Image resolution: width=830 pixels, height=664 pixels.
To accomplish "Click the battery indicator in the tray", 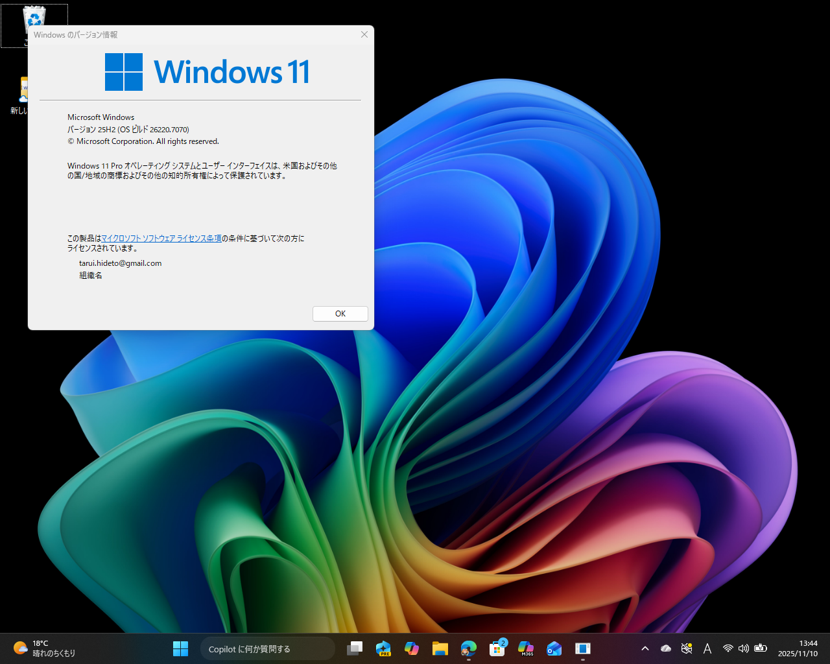I will pyautogui.click(x=761, y=648).
